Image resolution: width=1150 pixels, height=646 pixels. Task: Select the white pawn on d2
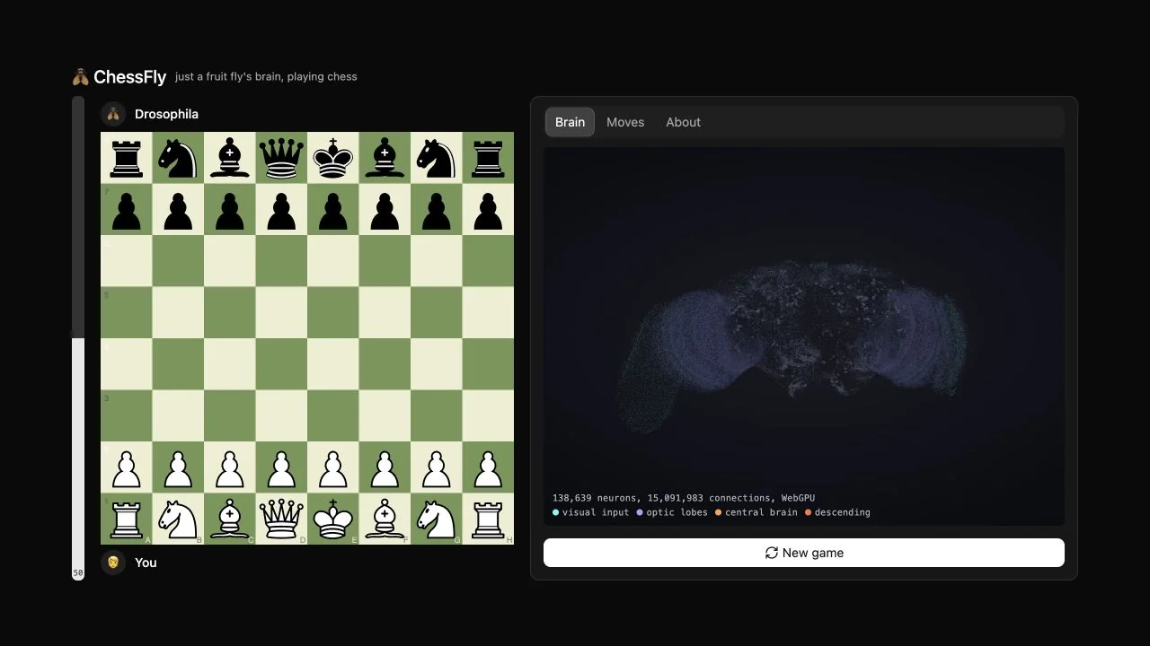pos(281,467)
